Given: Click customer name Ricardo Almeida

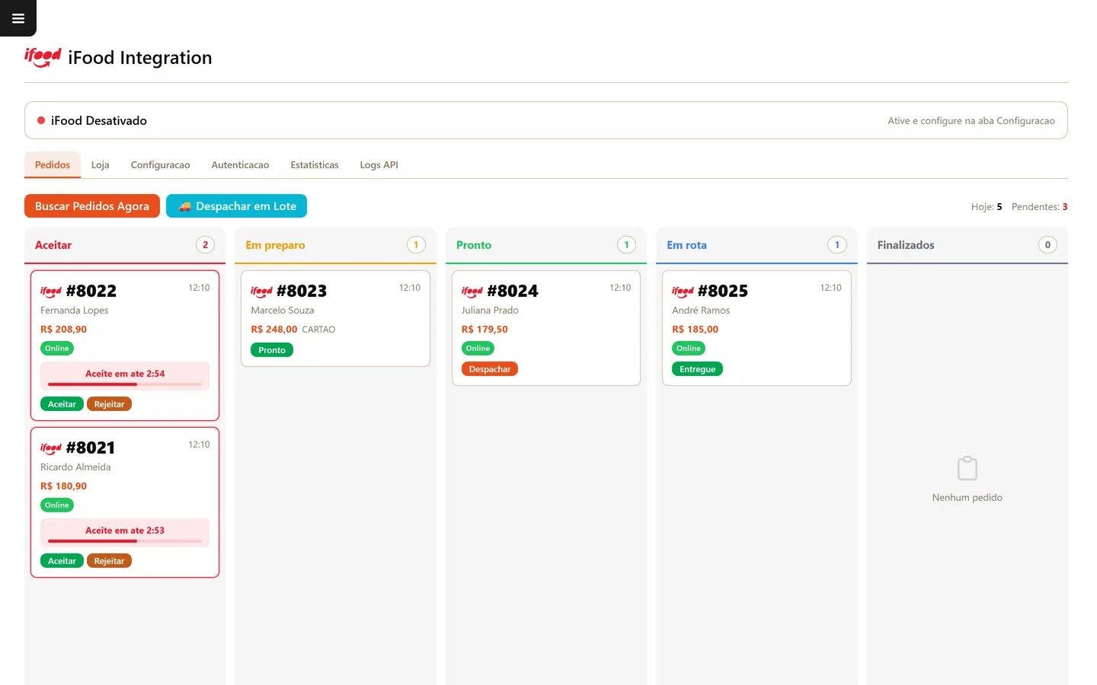Looking at the screenshot, I should coord(75,467).
